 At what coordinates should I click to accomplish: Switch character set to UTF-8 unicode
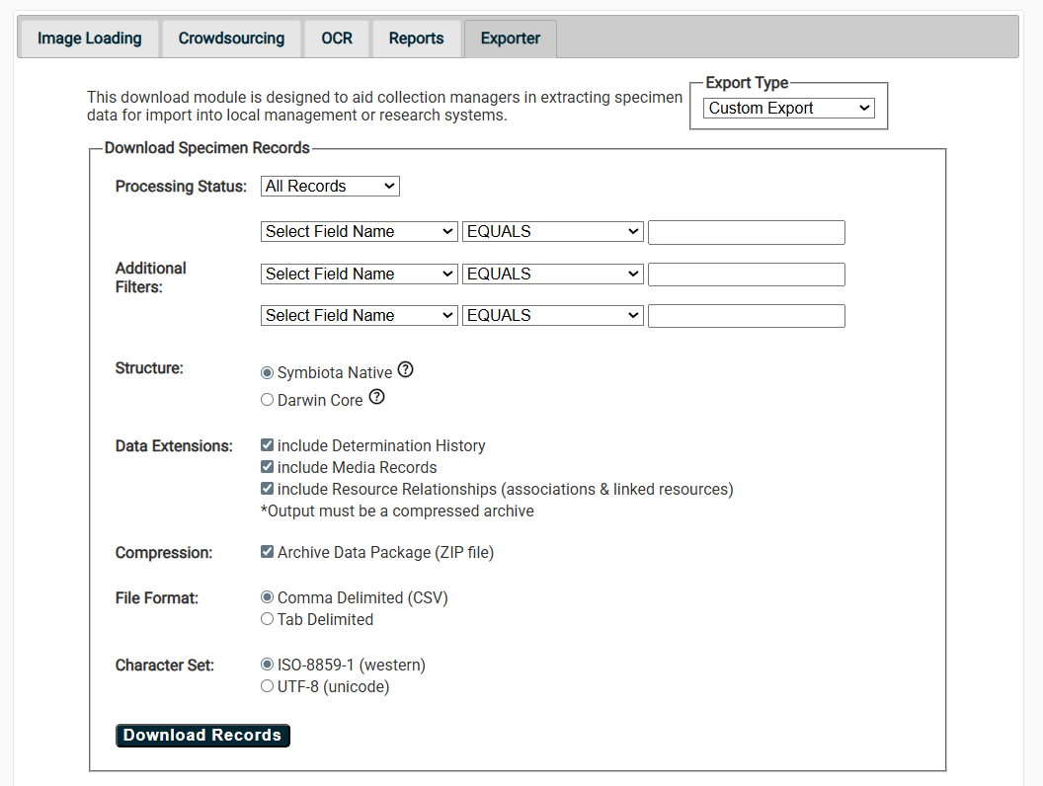coord(267,686)
